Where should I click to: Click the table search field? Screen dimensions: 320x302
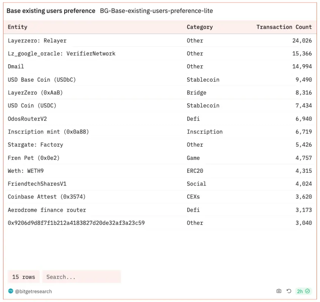tap(81, 277)
